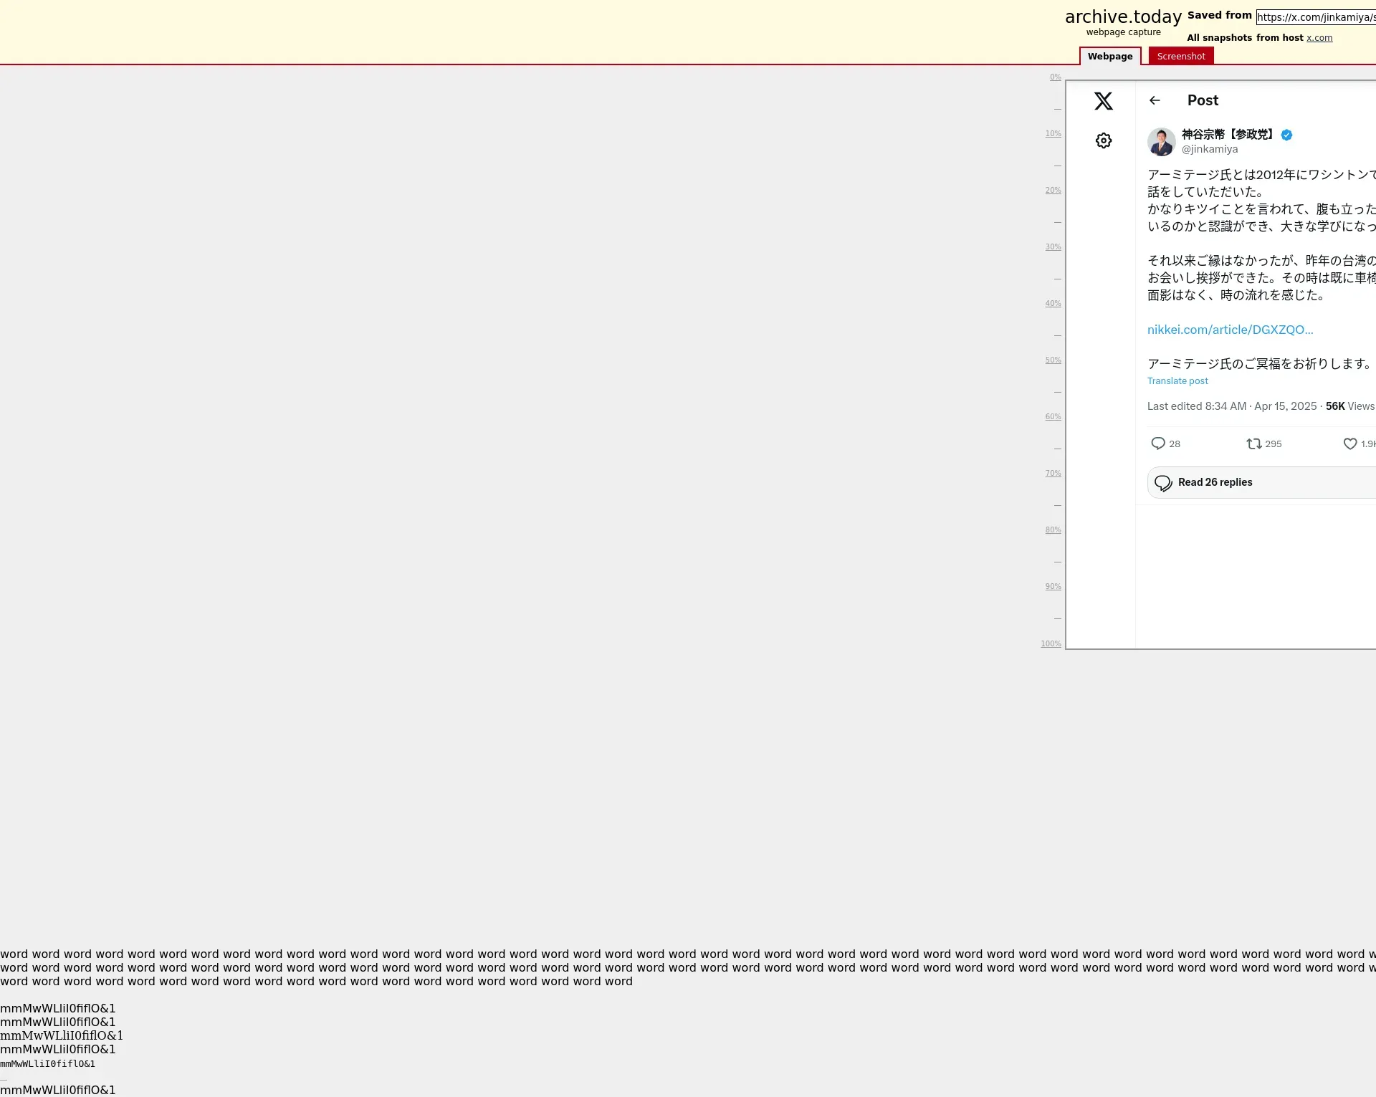This screenshot has height=1097, width=1376.
Task: Click the verified blue checkmark badge
Action: click(x=1286, y=135)
